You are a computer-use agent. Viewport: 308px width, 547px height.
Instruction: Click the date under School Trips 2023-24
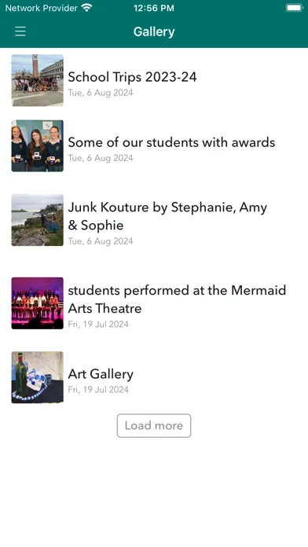tap(101, 93)
